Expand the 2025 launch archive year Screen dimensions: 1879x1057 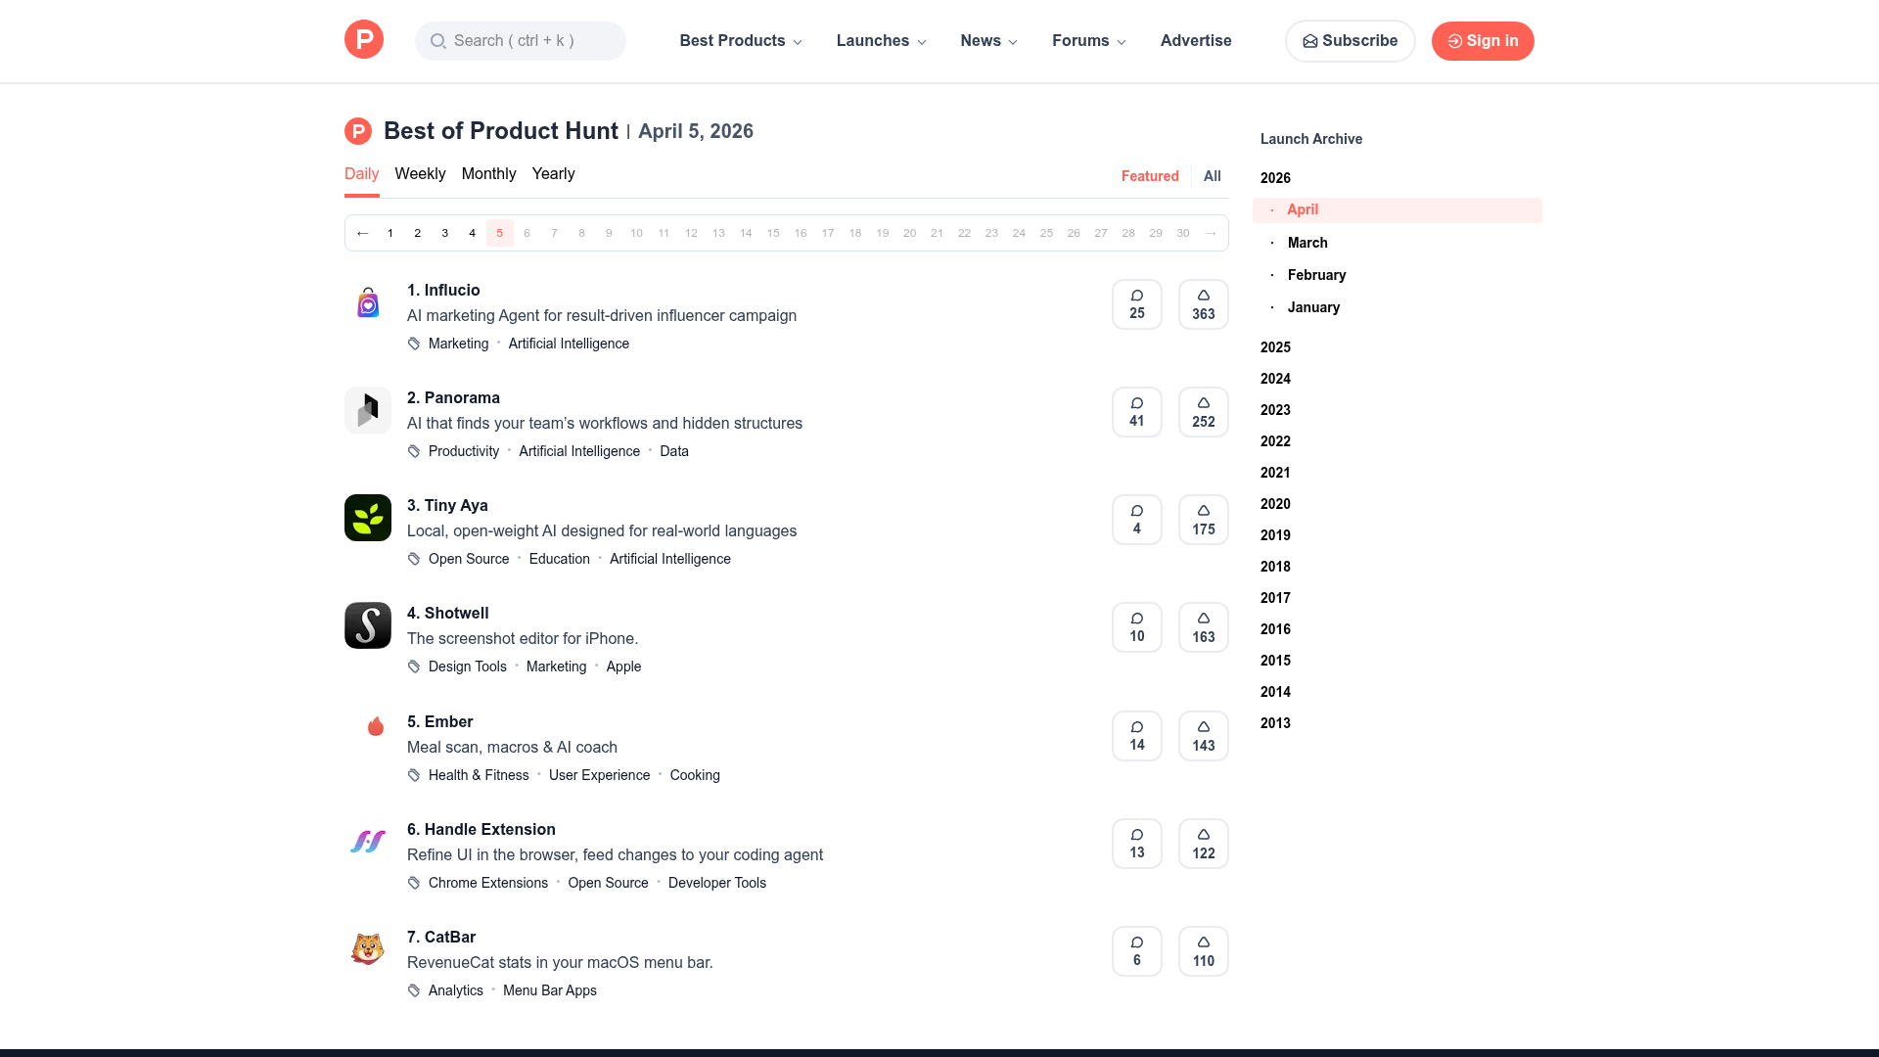pyautogui.click(x=1275, y=347)
